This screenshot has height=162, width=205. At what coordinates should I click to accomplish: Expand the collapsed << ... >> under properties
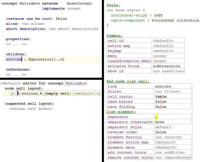16,44
